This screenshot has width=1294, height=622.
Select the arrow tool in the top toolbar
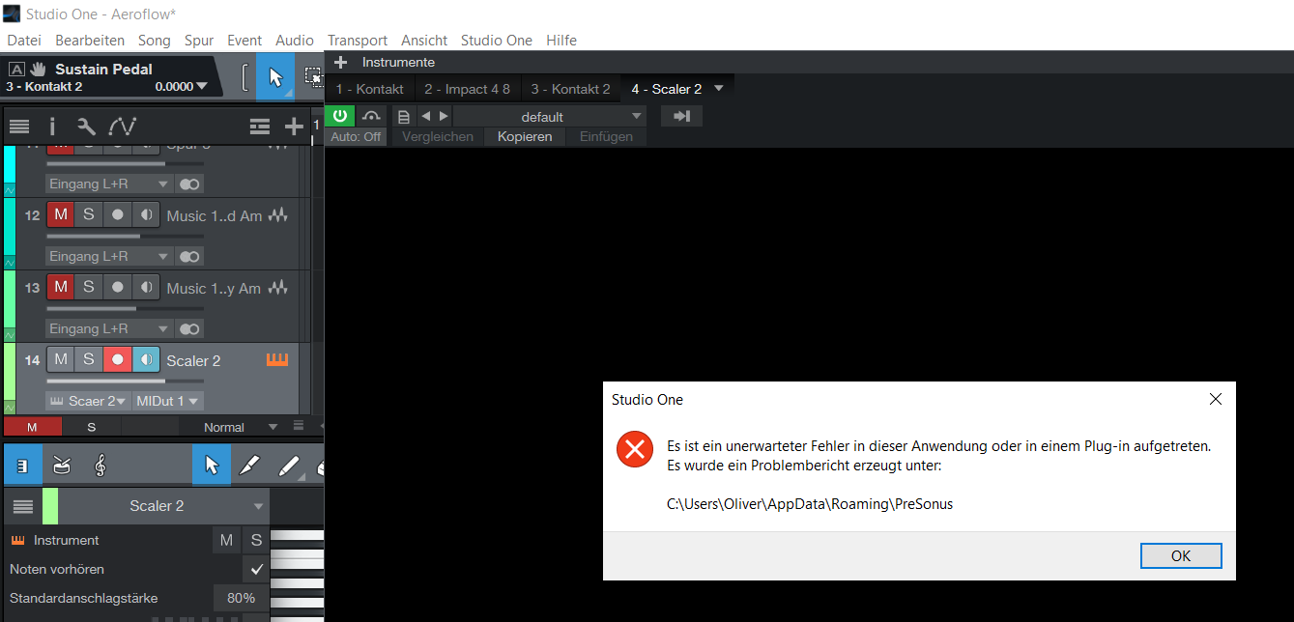pos(275,77)
